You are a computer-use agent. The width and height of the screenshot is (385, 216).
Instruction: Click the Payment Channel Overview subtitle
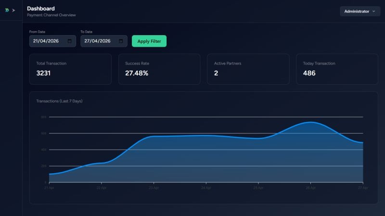[51, 15]
